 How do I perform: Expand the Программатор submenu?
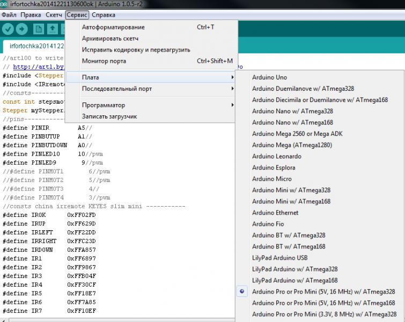tap(150, 105)
